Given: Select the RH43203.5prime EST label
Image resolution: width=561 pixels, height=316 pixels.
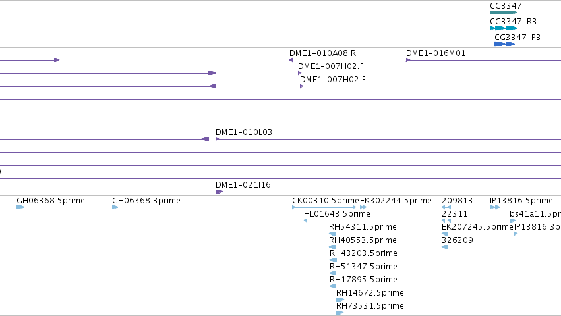Looking at the screenshot, I should [x=363, y=253].
